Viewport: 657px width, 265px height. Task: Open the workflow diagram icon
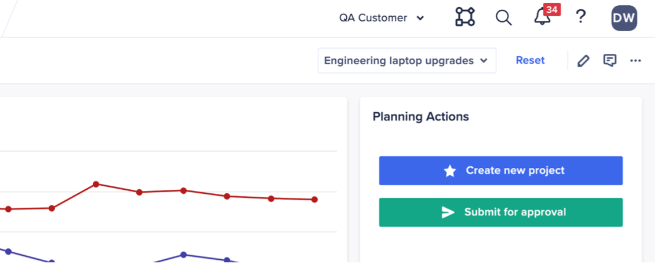coord(464,17)
